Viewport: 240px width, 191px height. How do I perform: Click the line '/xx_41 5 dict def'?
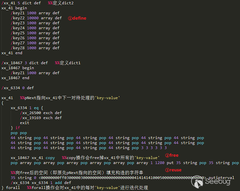[21, 3]
